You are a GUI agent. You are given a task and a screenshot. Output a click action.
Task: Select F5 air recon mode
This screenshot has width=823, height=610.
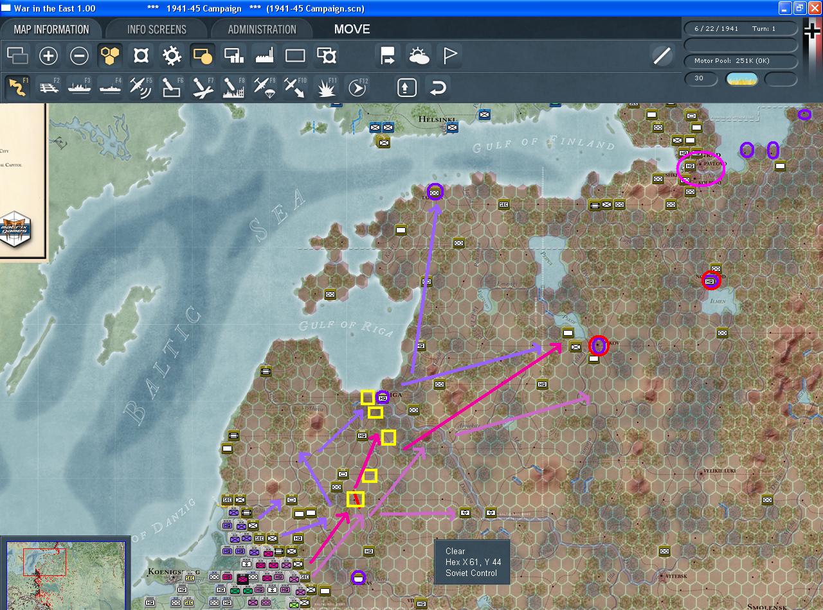pos(141,87)
